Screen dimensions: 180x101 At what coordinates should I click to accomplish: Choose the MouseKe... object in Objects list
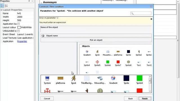107,53
